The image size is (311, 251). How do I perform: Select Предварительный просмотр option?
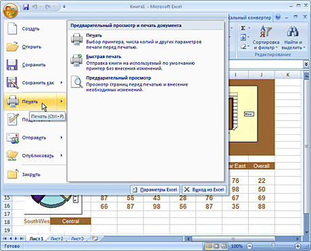coord(146,84)
